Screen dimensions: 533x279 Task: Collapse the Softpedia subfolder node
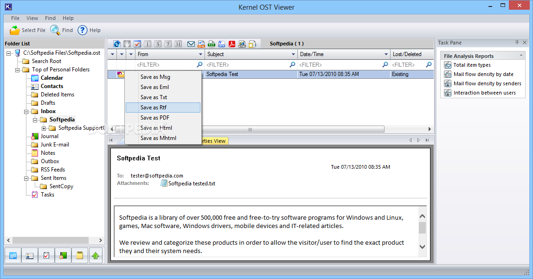[x=35, y=120]
